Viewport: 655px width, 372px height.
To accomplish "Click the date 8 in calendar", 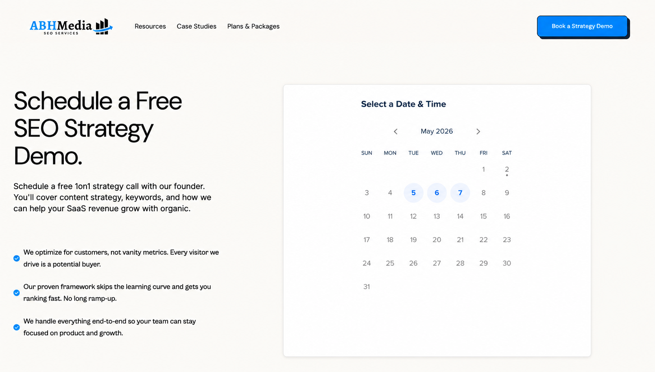I will tap(483, 193).
